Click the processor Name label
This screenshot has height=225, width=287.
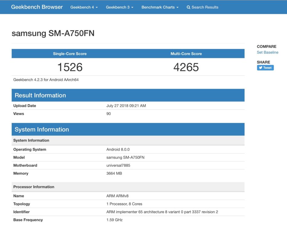pyautogui.click(x=19, y=196)
